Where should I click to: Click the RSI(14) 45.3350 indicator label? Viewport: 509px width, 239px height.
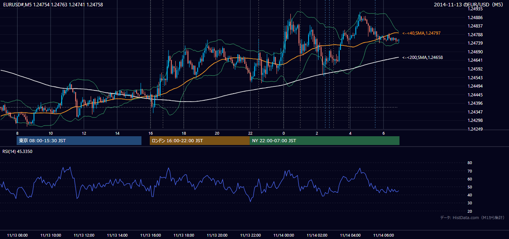pyautogui.click(x=18, y=151)
